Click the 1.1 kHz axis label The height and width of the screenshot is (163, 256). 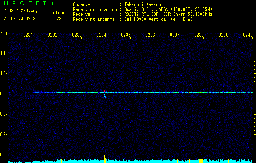[3, 53]
